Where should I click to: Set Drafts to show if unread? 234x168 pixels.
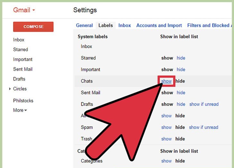[x=204, y=104]
